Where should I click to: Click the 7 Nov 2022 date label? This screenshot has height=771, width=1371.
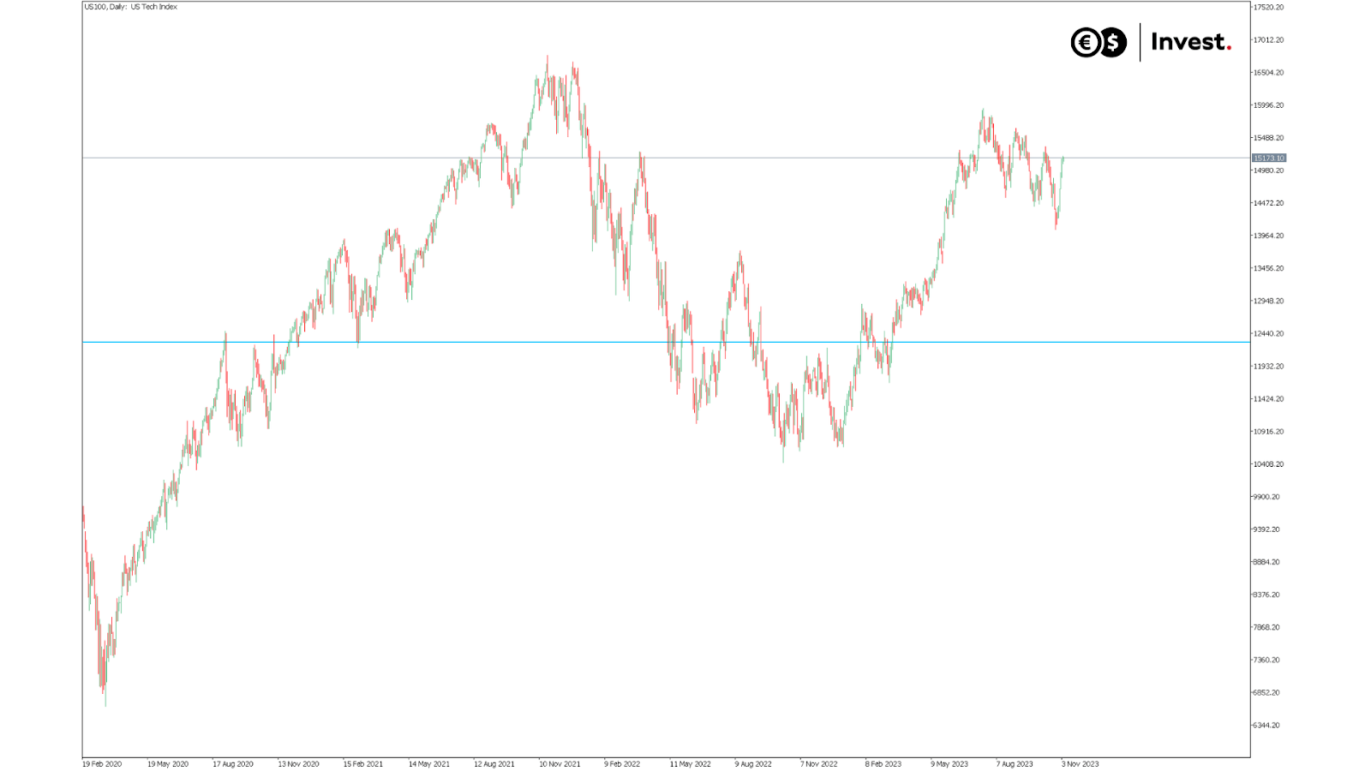click(x=818, y=764)
